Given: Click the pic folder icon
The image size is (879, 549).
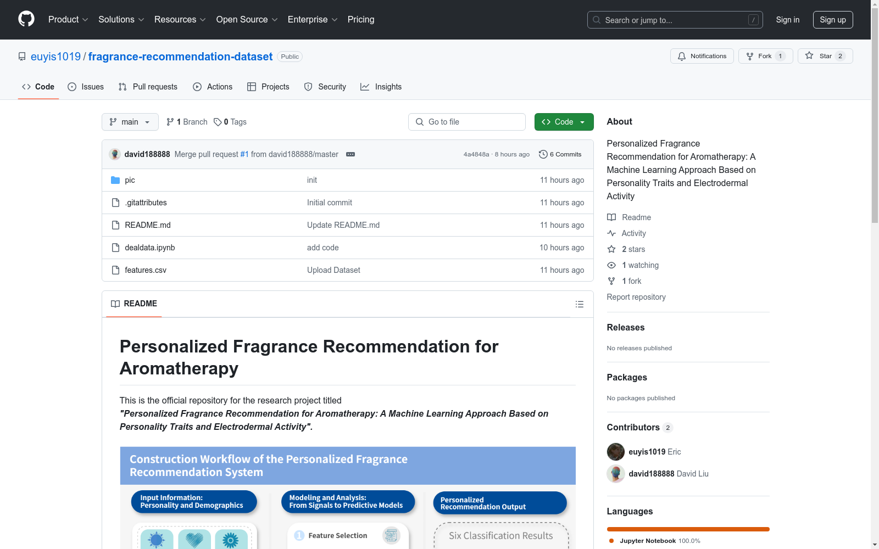Looking at the screenshot, I should click(x=115, y=180).
